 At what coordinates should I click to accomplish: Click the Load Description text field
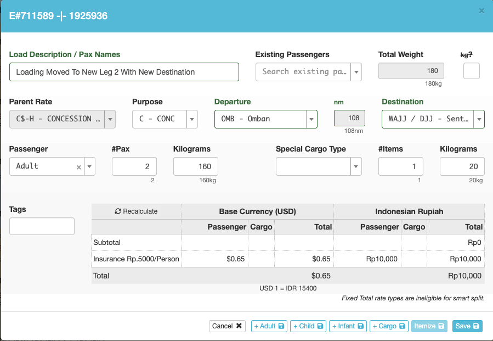click(x=124, y=72)
